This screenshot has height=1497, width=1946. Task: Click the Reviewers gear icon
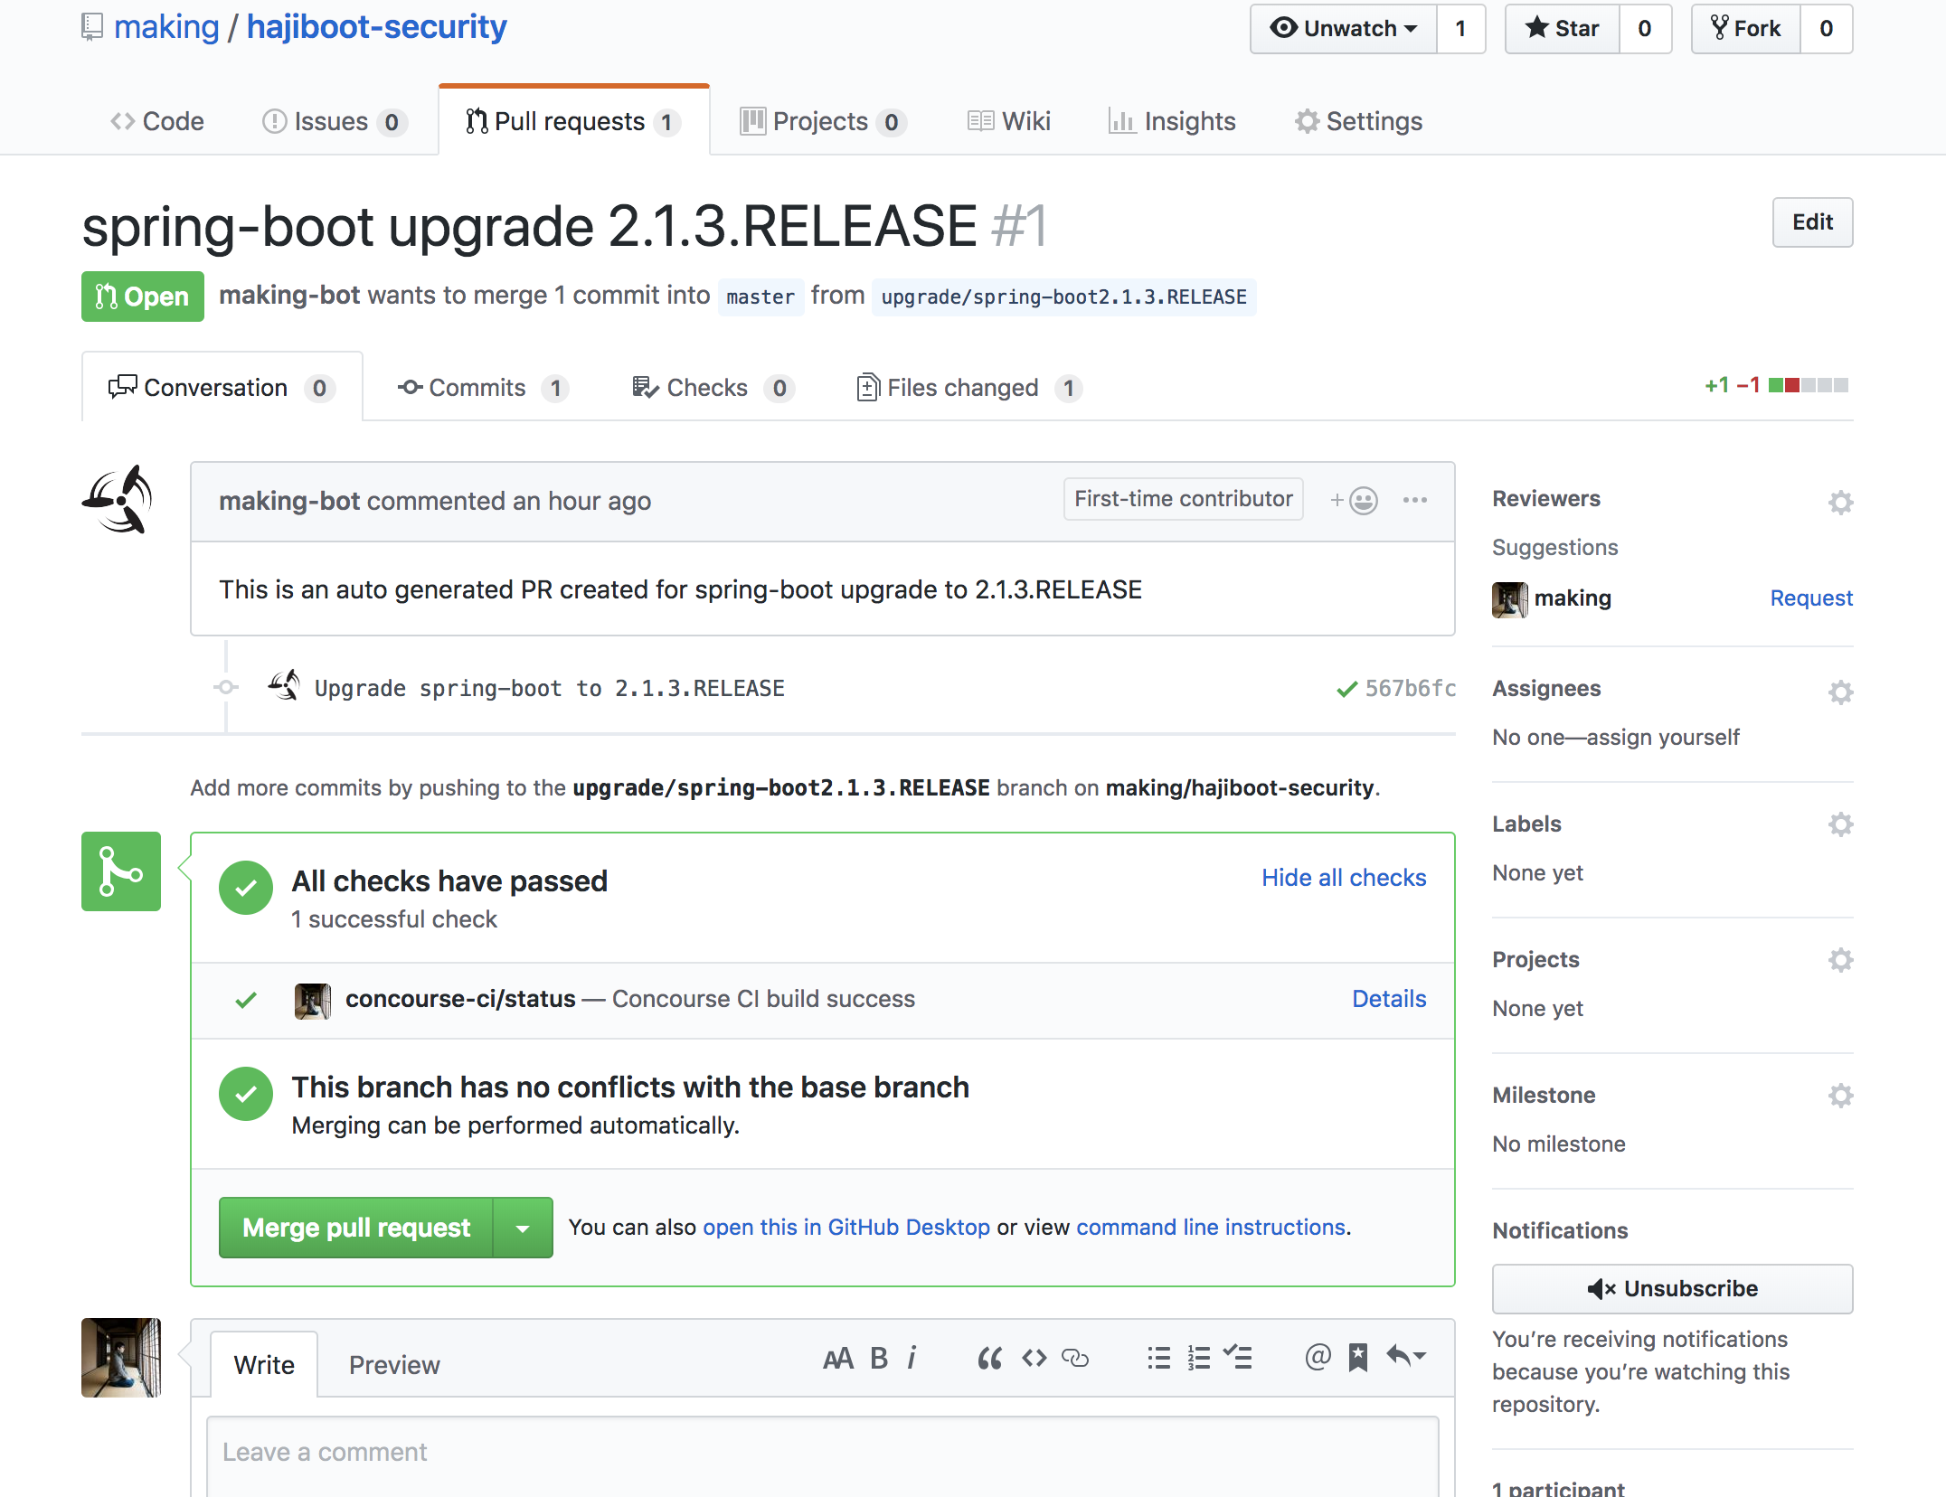(1840, 502)
